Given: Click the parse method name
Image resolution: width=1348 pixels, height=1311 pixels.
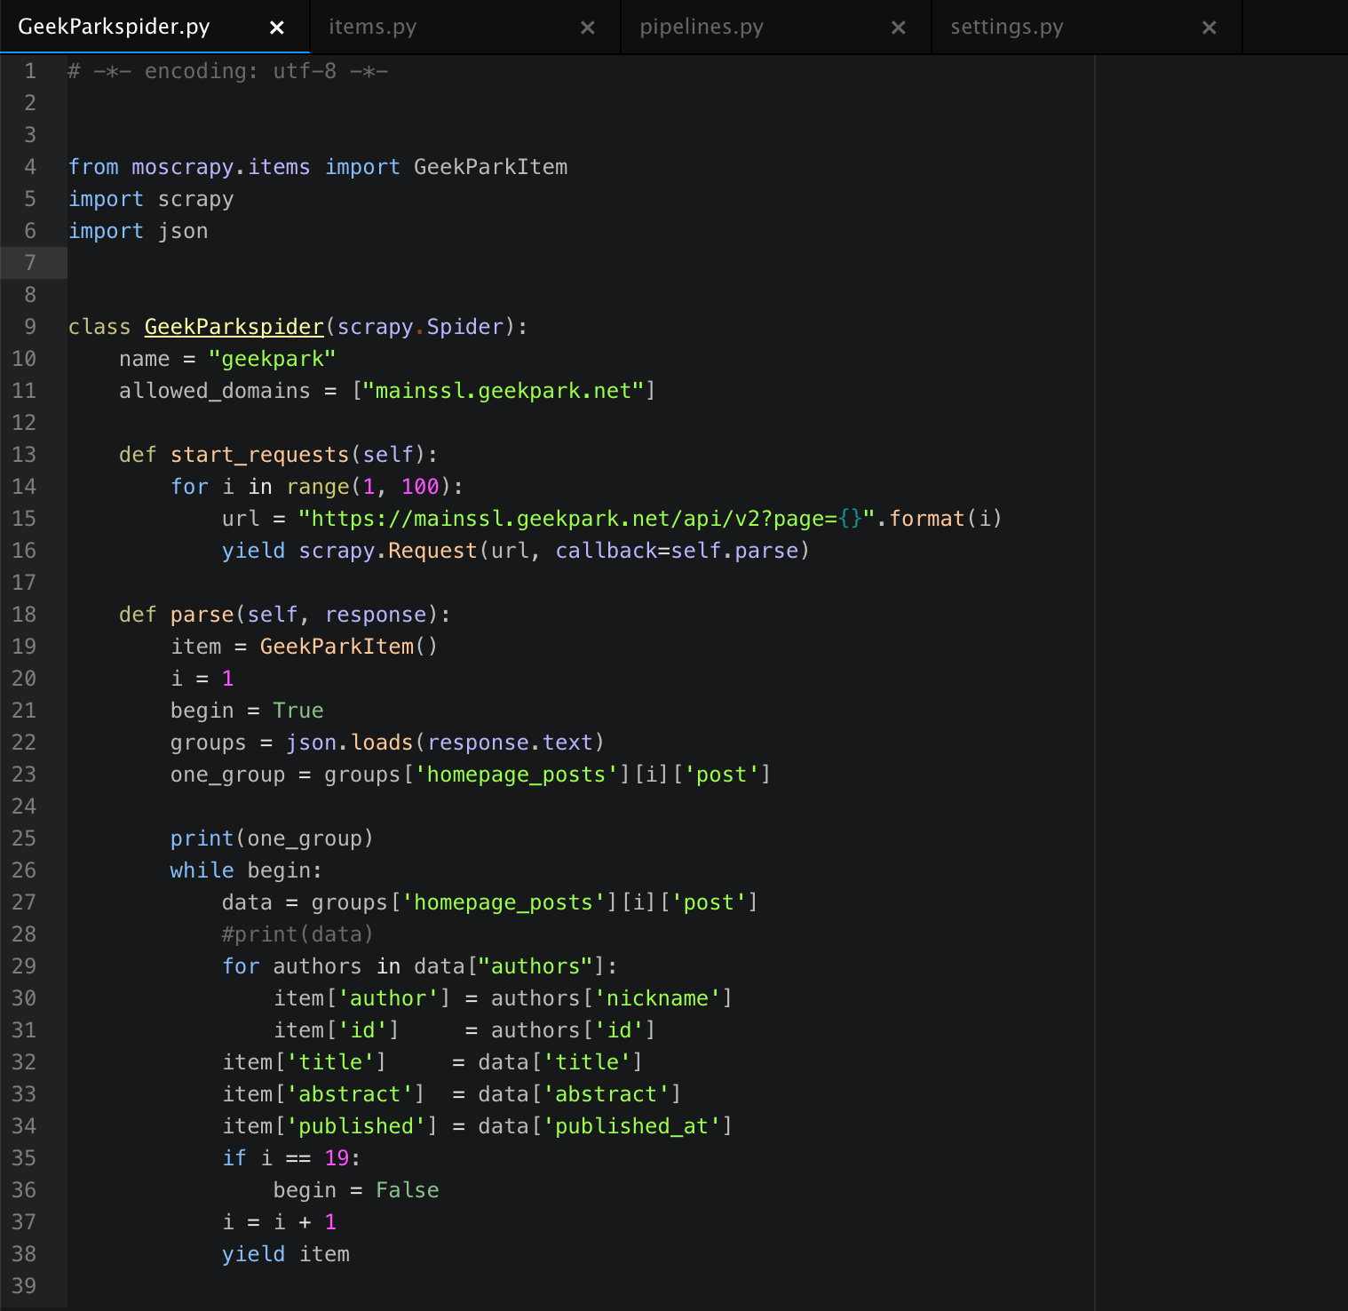Looking at the screenshot, I should 202,615.
